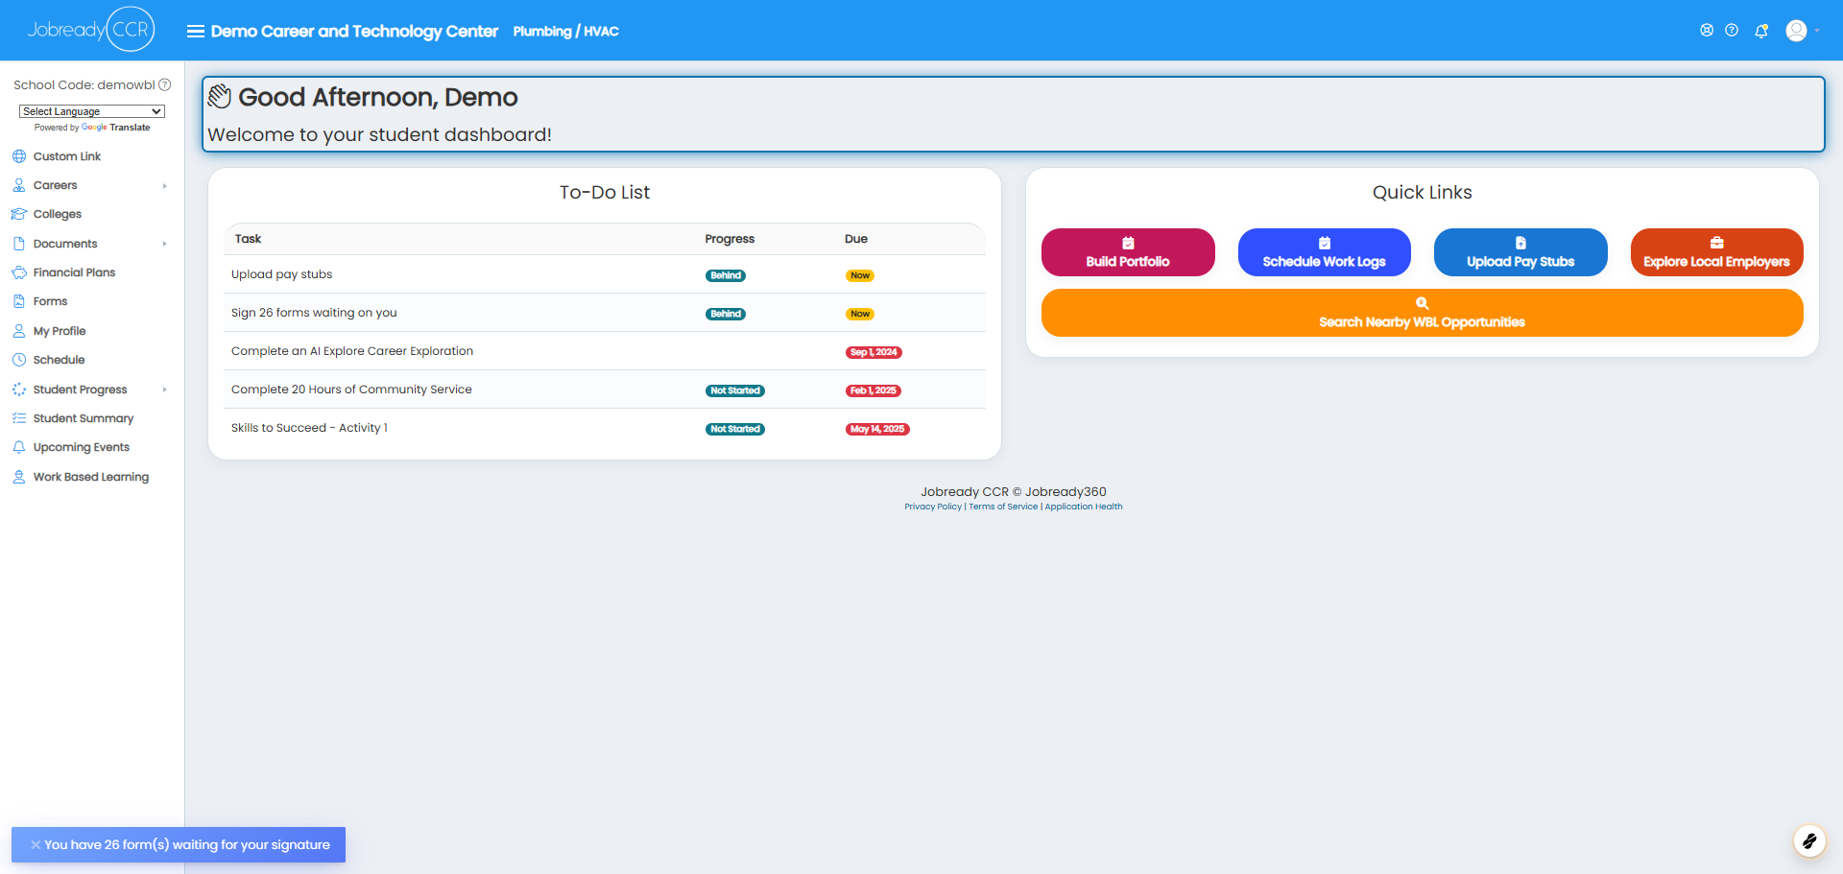Image resolution: width=1843 pixels, height=874 pixels.
Task: Click the Now due badge for Sign 26 forms
Action: [860, 314]
